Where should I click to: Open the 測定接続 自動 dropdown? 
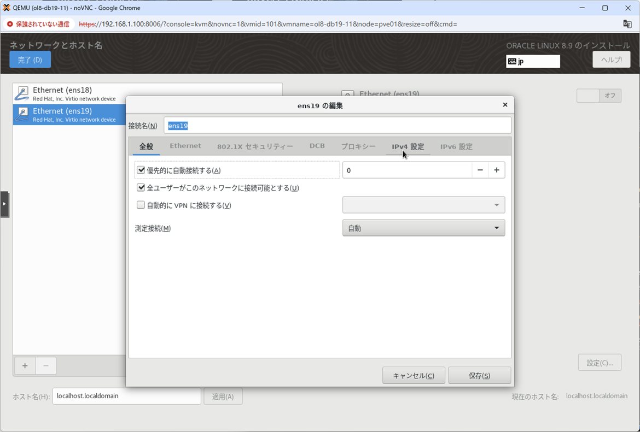click(x=423, y=228)
